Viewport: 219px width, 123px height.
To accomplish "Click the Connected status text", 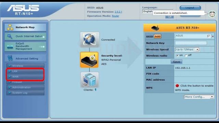I will coord(108,40).
